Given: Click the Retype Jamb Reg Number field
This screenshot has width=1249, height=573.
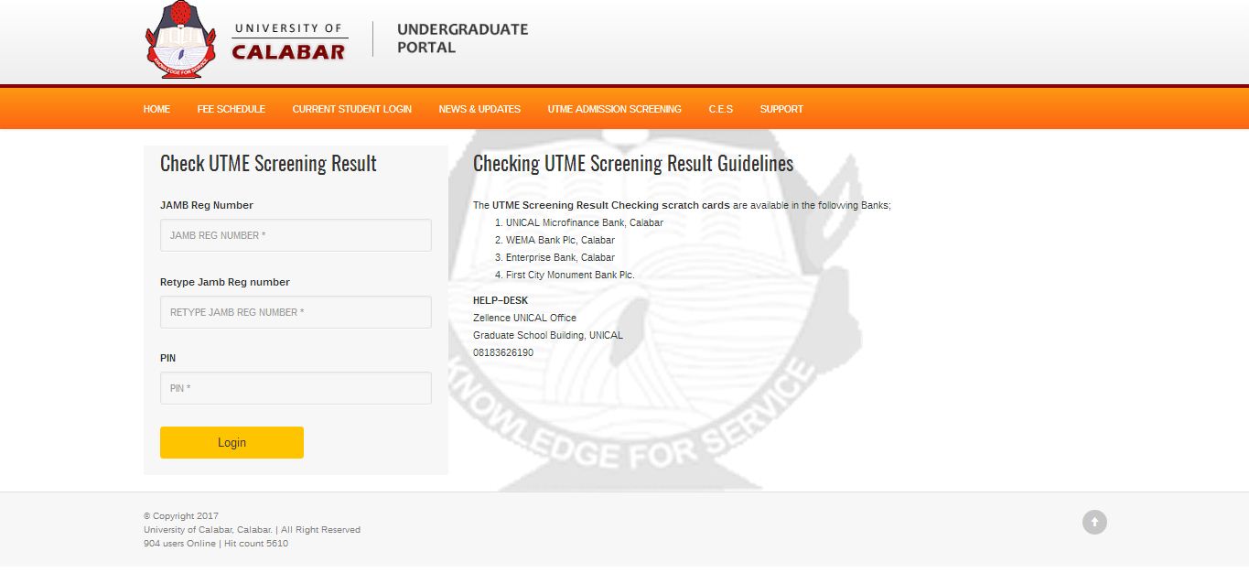Looking at the screenshot, I should [296, 312].
